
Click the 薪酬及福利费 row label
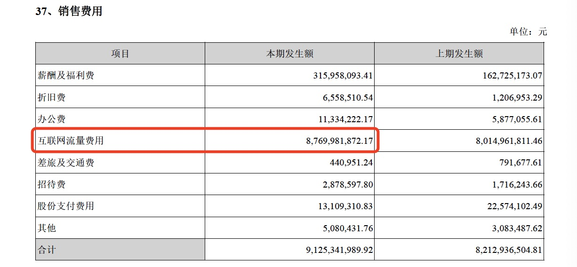pos(66,75)
